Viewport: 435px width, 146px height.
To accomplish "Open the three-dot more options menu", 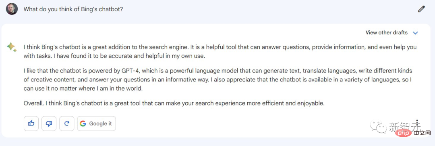I will [x=417, y=123].
